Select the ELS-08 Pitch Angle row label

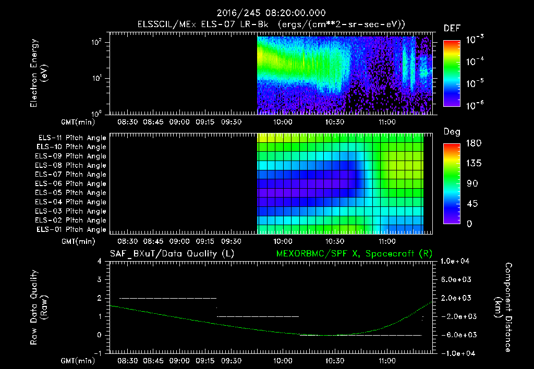(x=71, y=165)
